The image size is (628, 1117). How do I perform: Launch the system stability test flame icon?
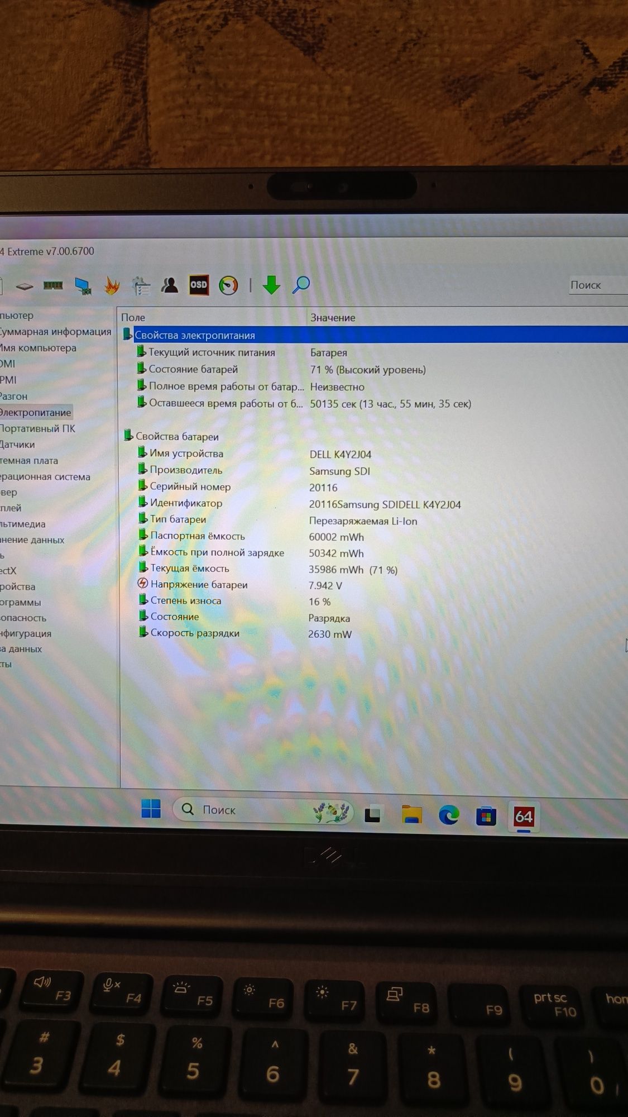pyautogui.click(x=112, y=286)
